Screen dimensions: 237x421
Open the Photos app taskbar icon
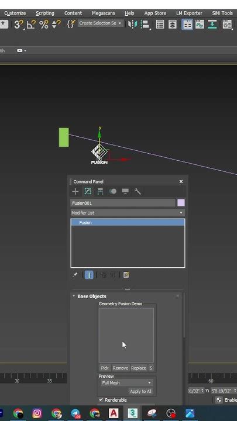click(x=190, y=413)
